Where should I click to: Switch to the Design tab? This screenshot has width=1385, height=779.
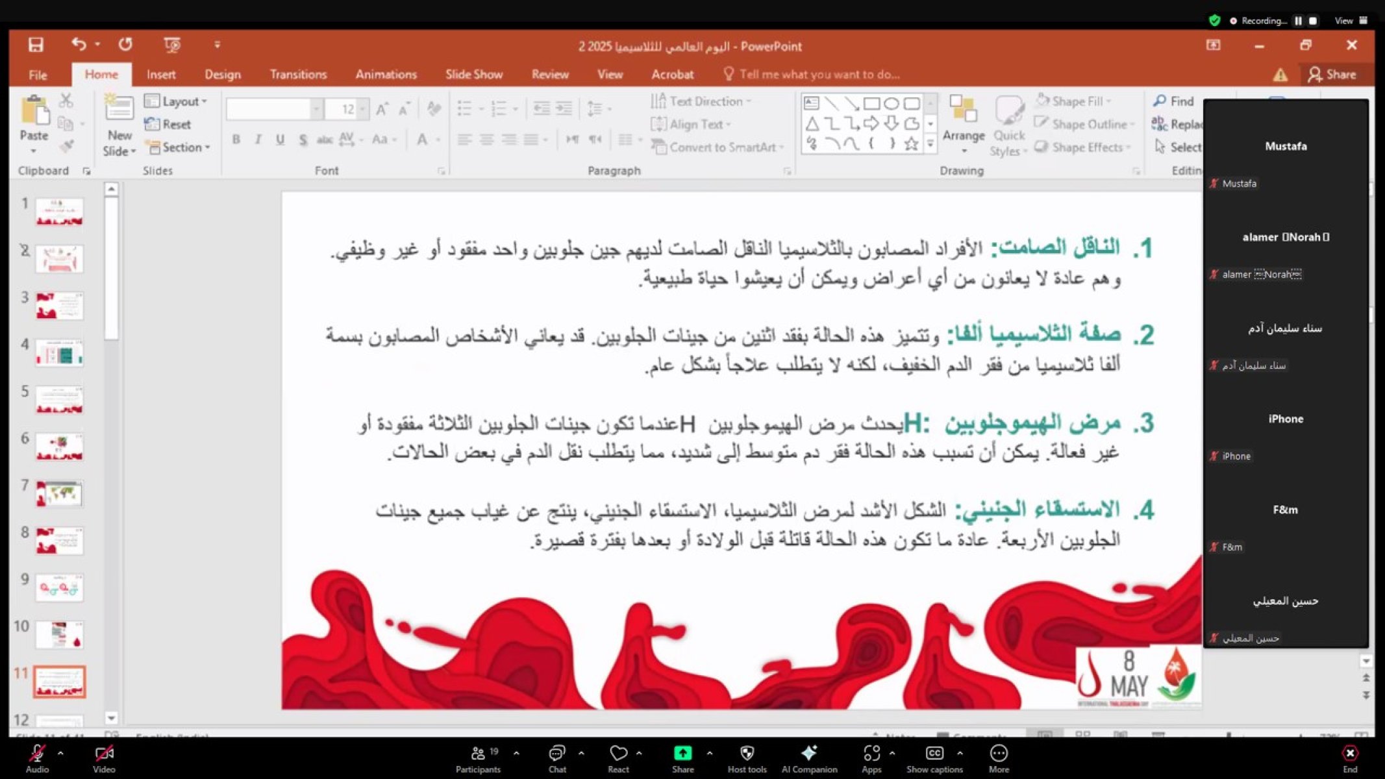223,75
